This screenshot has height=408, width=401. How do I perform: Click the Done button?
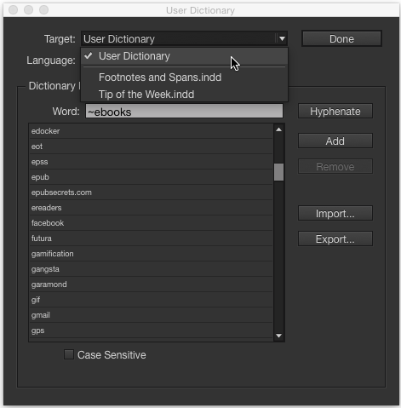click(x=341, y=38)
